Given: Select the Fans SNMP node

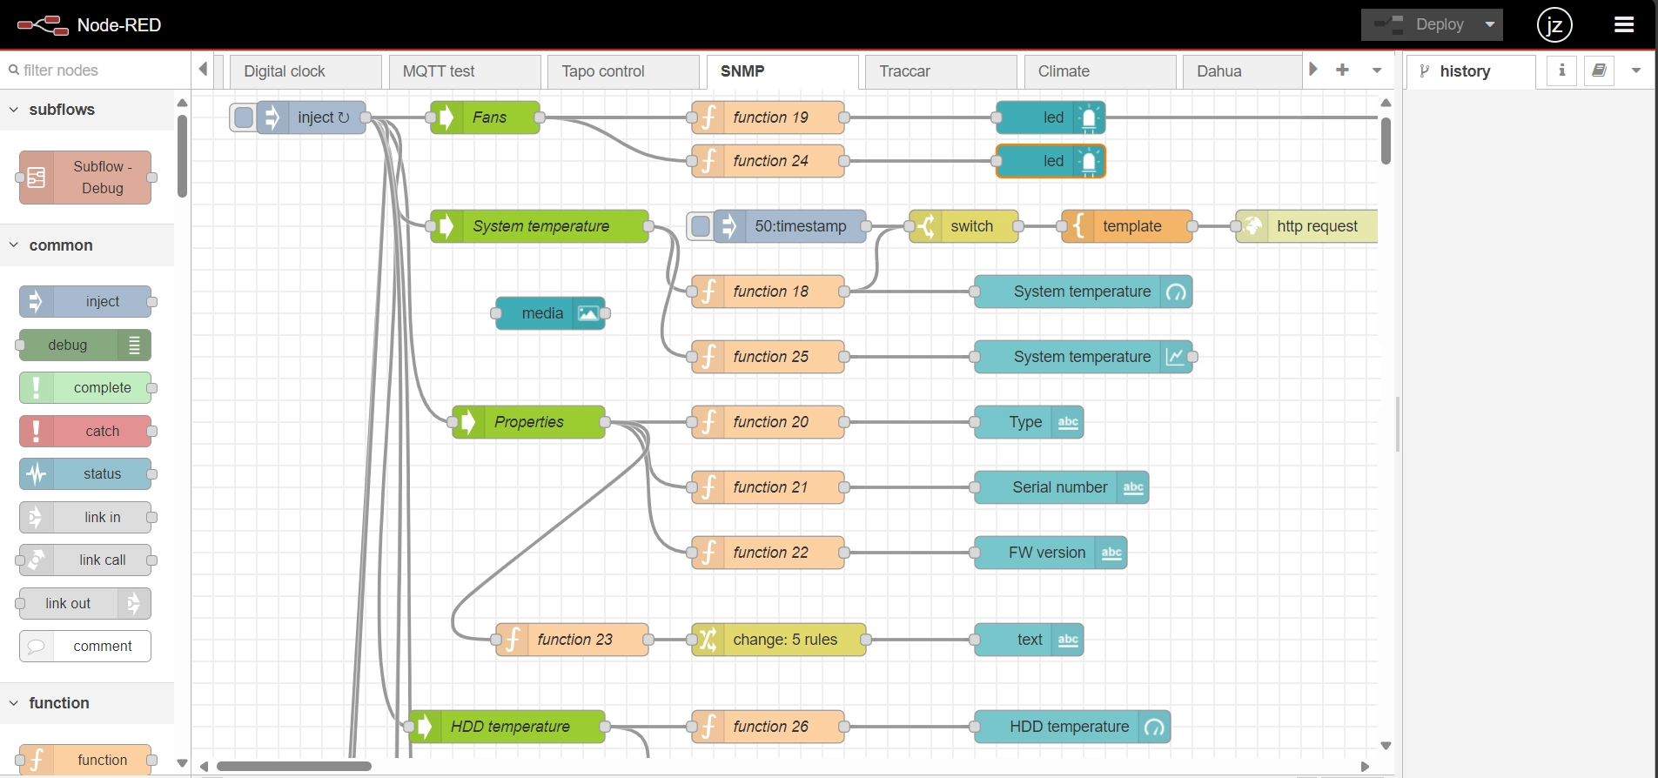Looking at the screenshot, I should click(485, 117).
